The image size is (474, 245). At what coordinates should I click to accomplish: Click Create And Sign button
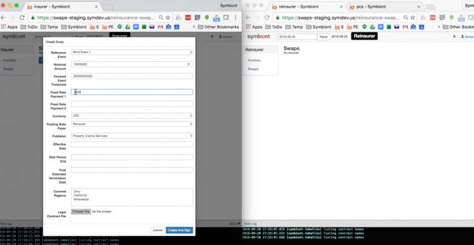point(179,230)
